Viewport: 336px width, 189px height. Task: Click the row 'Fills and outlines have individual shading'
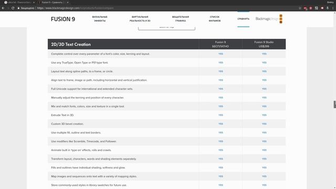(166, 167)
